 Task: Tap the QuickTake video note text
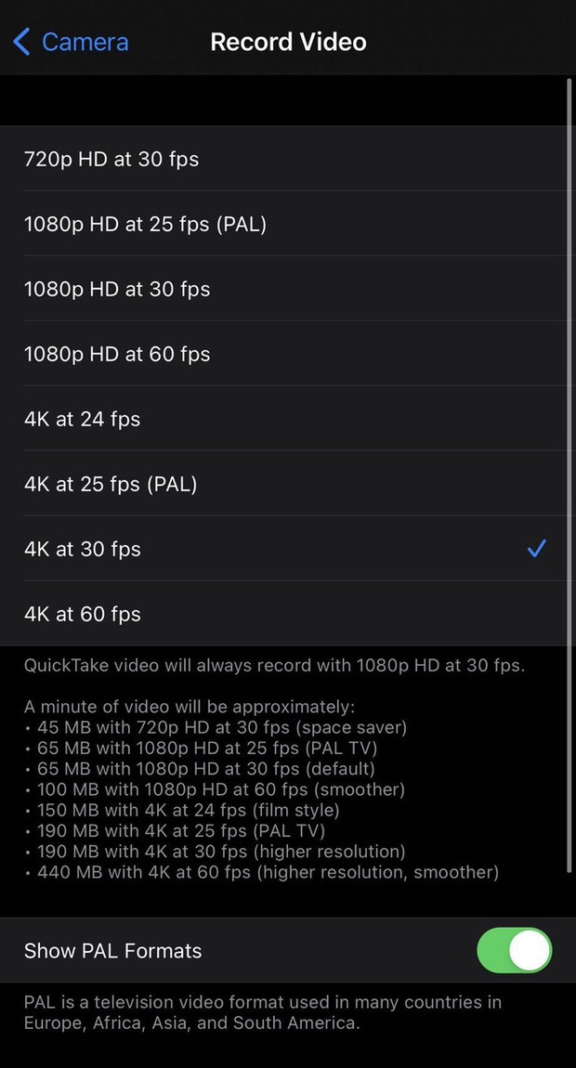click(x=274, y=666)
